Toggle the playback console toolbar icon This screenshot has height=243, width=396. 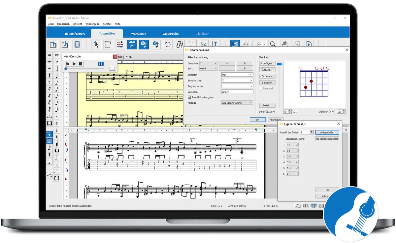132,44
